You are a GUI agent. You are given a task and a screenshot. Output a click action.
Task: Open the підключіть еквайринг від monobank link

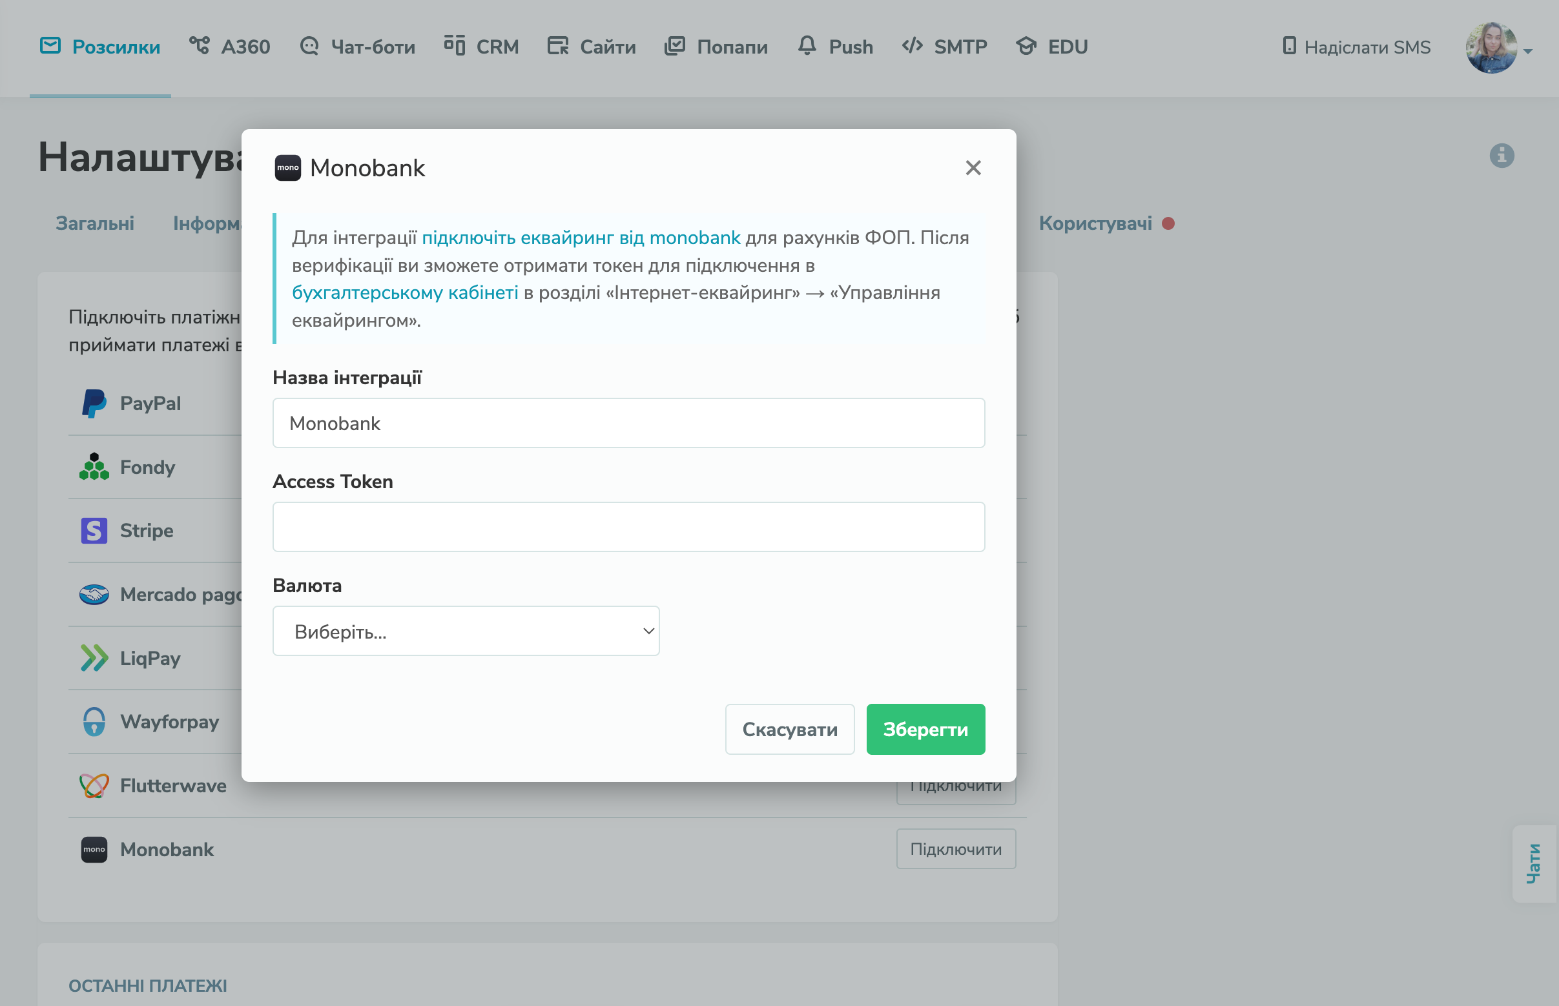pos(581,238)
